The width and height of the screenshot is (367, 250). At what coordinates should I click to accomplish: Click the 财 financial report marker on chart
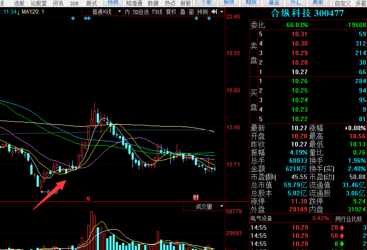click(x=196, y=198)
